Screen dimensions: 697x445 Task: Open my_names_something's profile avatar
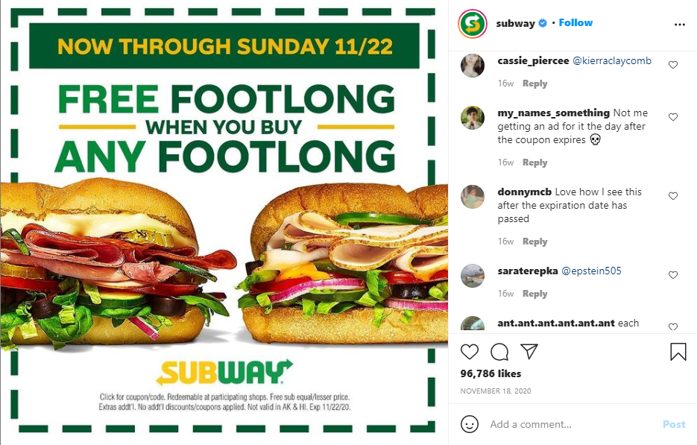pos(473,118)
